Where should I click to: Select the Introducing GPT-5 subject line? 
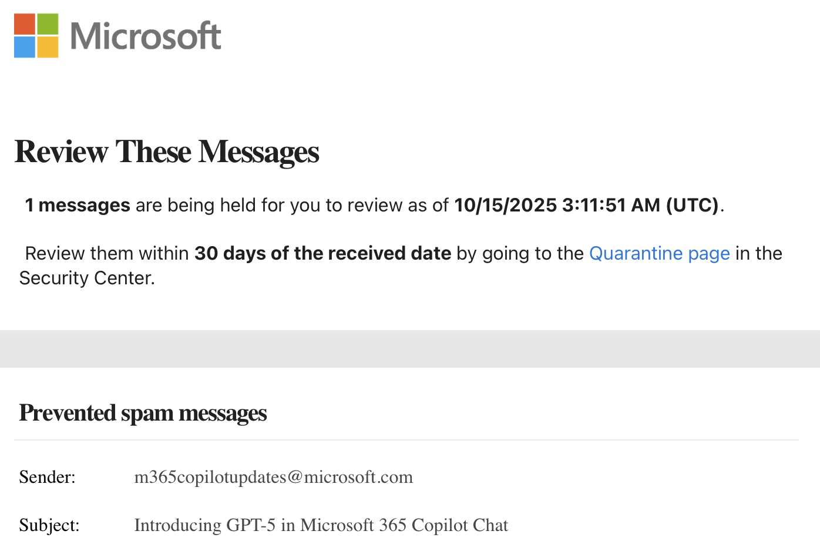click(x=321, y=525)
